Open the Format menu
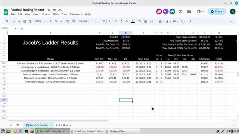The height and width of the screenshot is (134, 239). click(x=46, y=14)
